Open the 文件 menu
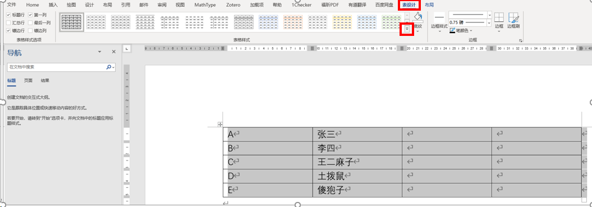The width and height of the screenshot is (592, 207). click(12, 5)
